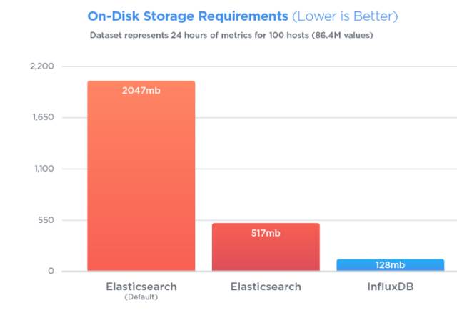Click the 1,100 y-axis label
The width and height of the screenshot is (457, 313).
click(44, 169)
